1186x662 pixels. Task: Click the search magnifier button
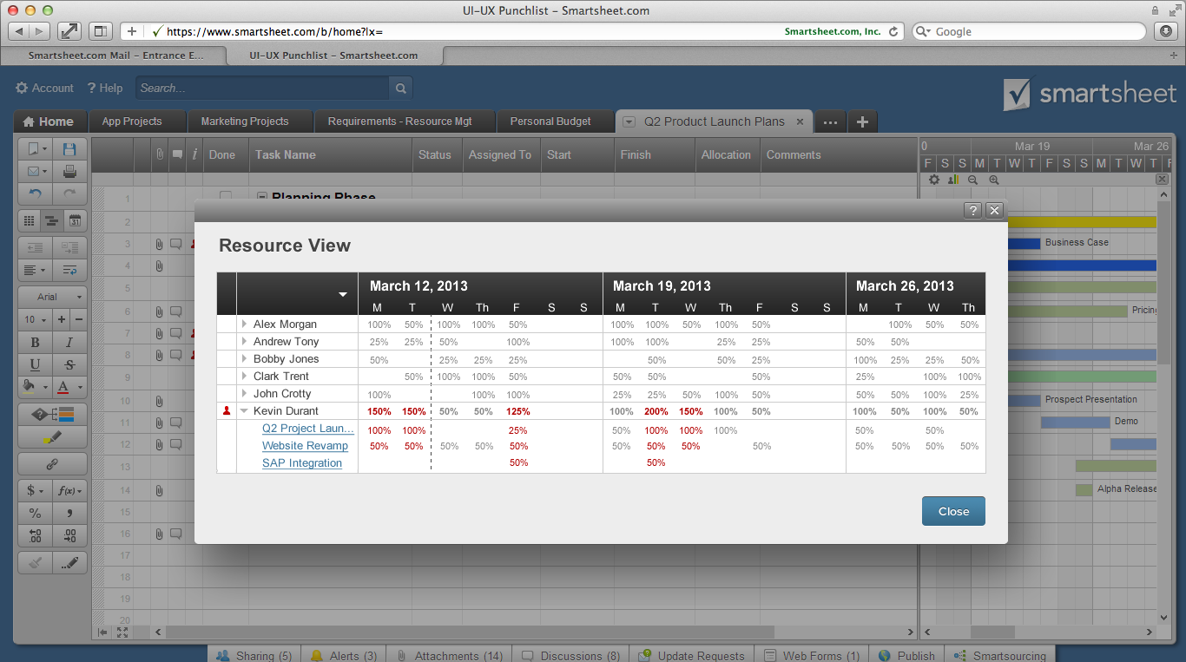[400, 88]
